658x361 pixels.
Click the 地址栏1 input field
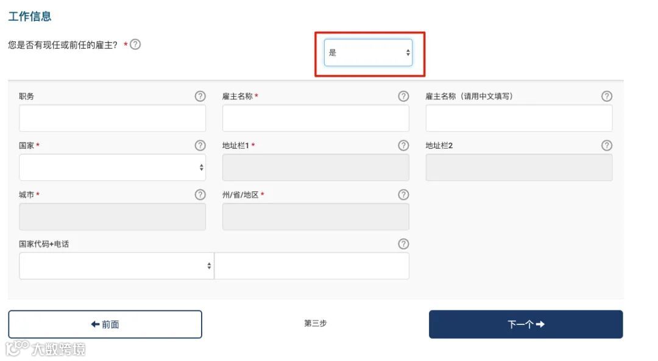(316, 167)
